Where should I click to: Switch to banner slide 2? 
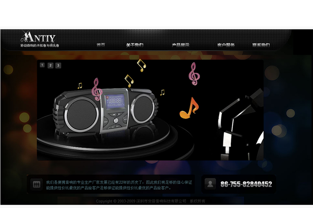pyautogui.click(x=50, y=65)
